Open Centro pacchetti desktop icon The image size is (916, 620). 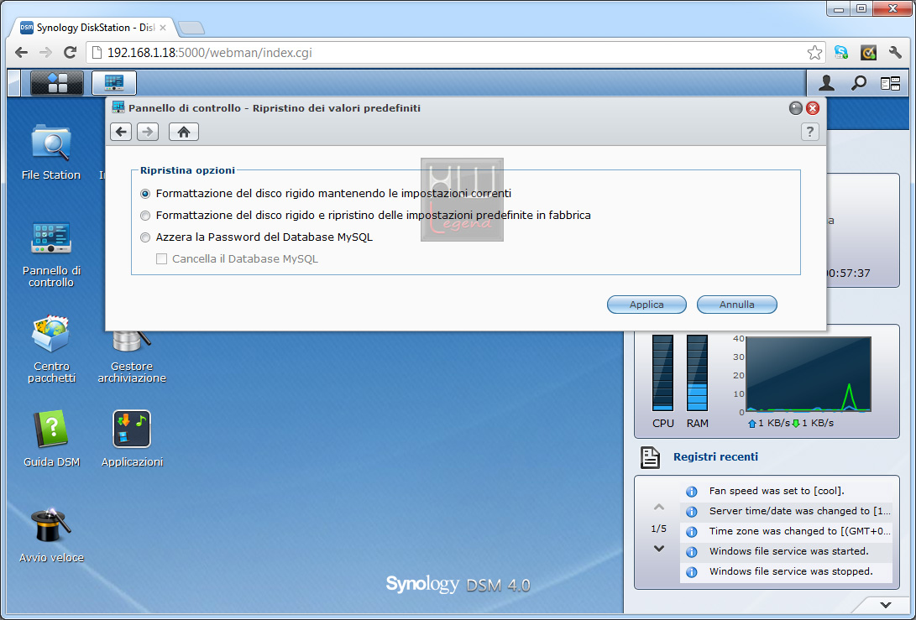51,349
